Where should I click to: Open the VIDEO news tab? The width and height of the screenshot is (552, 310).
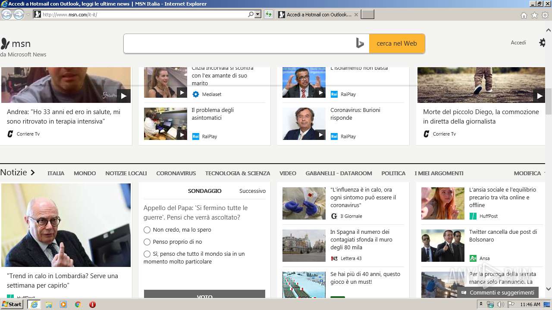(288, 173)
